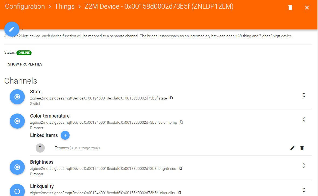Close the Thing configuration with X icon
The image size is (318, 196).
pos(307,8)
